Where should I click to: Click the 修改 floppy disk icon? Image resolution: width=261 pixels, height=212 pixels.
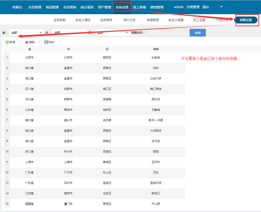coord(46,42)
